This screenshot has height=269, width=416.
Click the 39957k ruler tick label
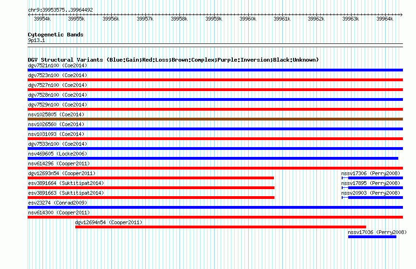[145, 19]
